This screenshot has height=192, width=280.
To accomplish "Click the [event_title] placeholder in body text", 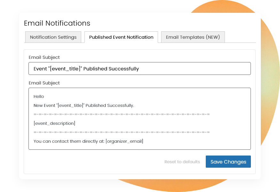I will tap(70, 105).
